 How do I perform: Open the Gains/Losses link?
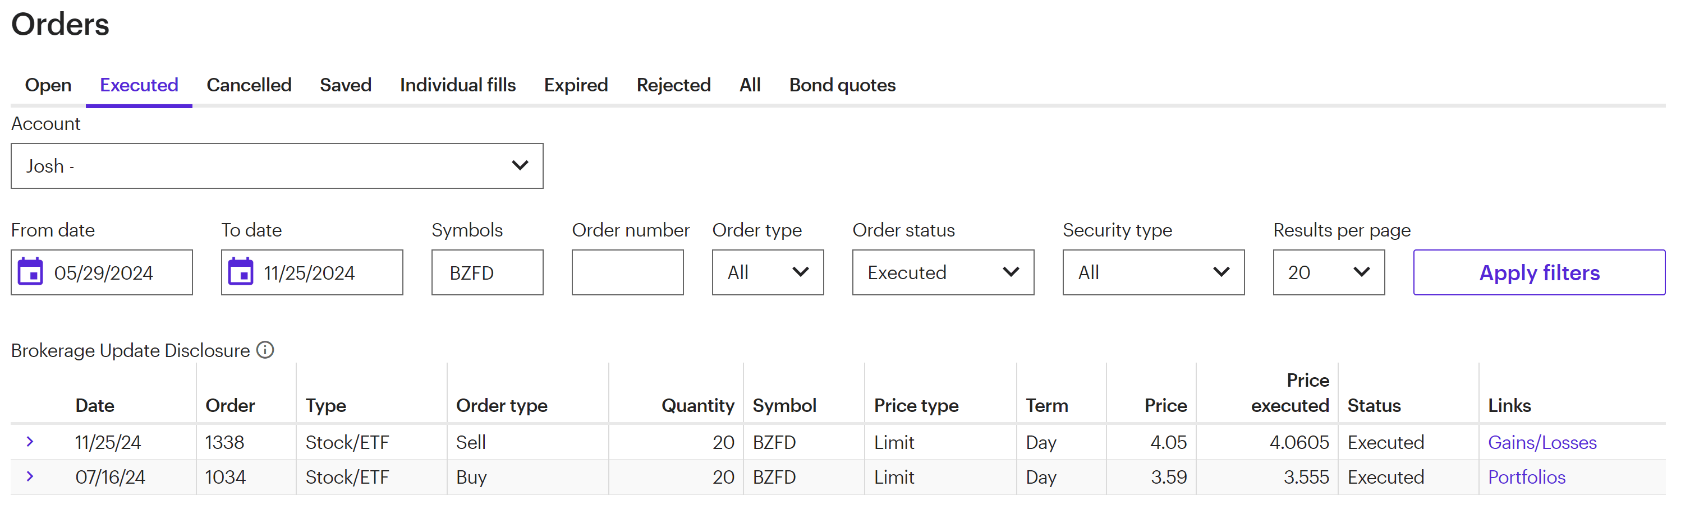(1542, 442)
